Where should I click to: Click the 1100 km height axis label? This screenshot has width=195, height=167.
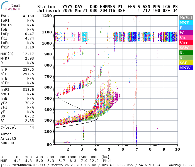47,32
